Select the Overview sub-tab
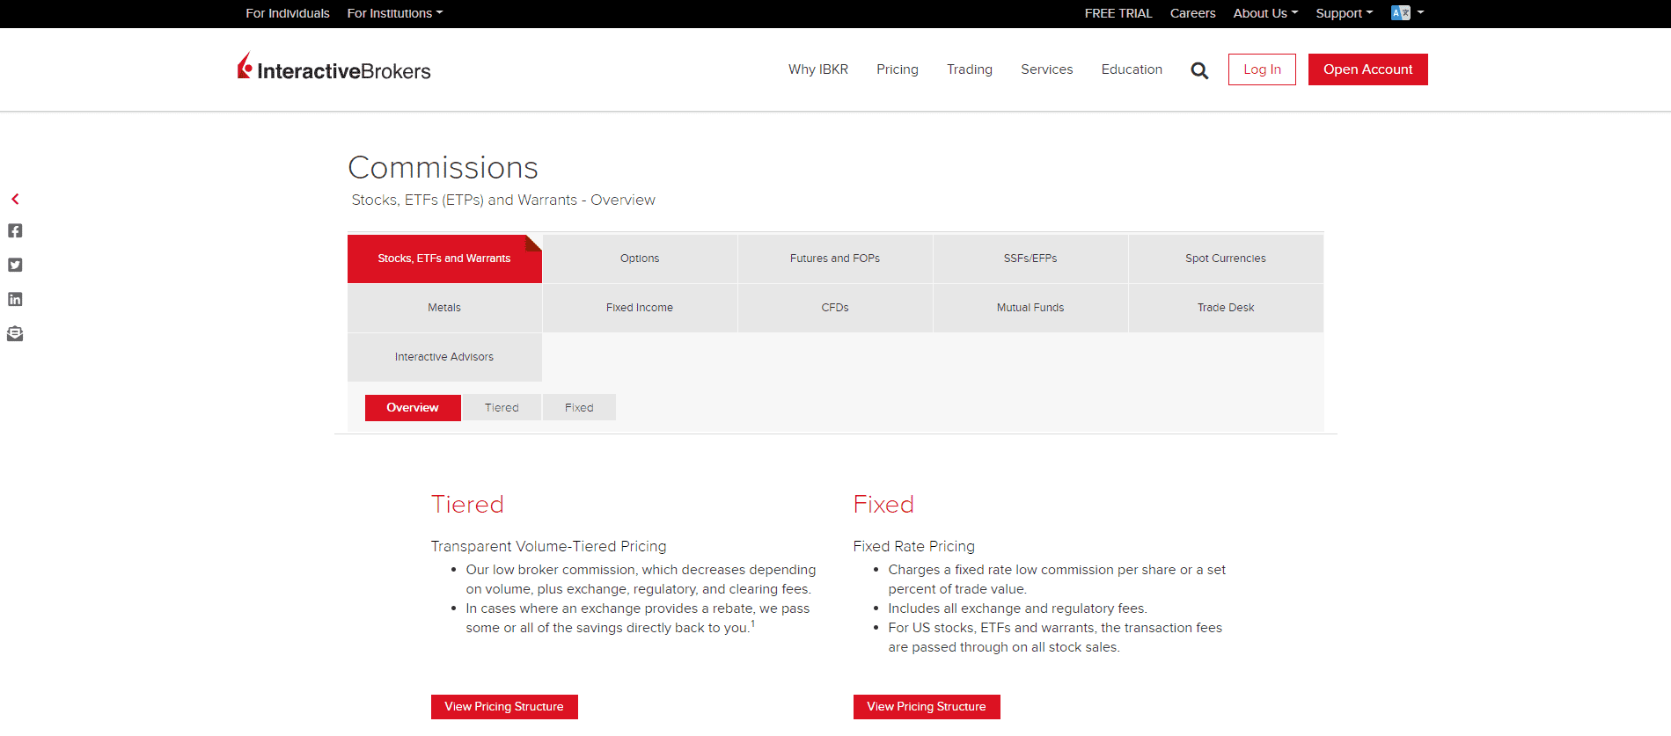This screenshot has height=736, width=1671. (x=413, y=408)
